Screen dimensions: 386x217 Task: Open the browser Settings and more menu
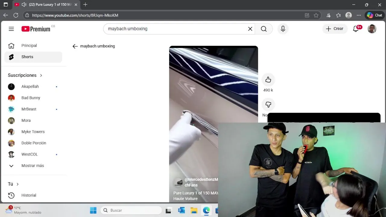point(359,15)
